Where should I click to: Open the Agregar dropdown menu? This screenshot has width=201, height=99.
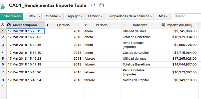click(x=75, y=16)
